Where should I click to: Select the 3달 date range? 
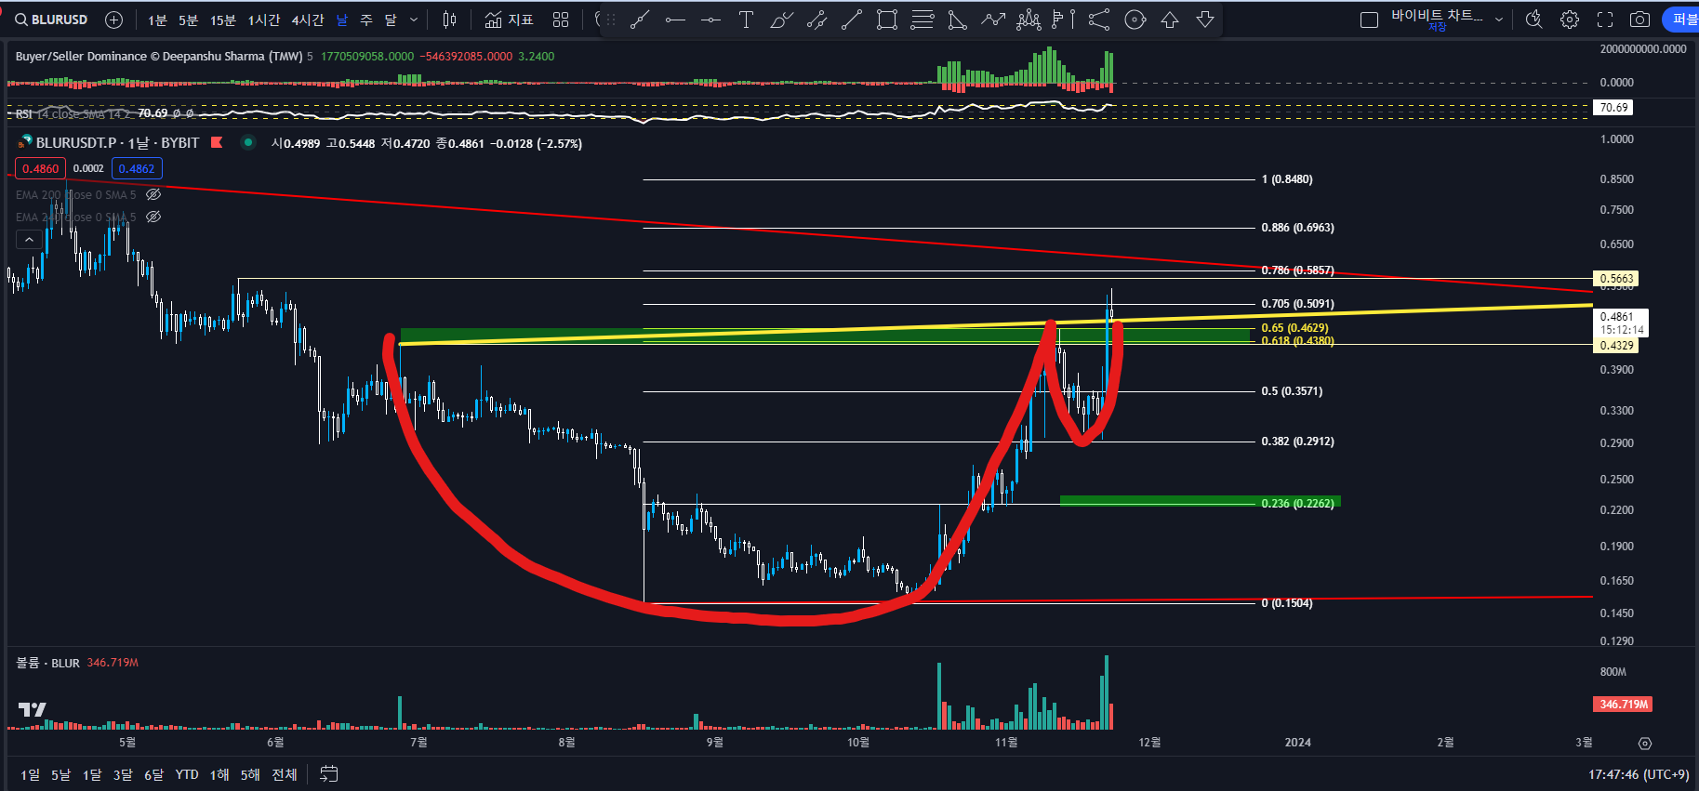click(x=123, y=774)
